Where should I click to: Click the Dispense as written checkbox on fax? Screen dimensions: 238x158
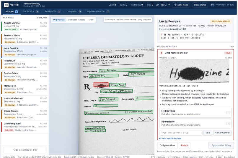[126, 112]
